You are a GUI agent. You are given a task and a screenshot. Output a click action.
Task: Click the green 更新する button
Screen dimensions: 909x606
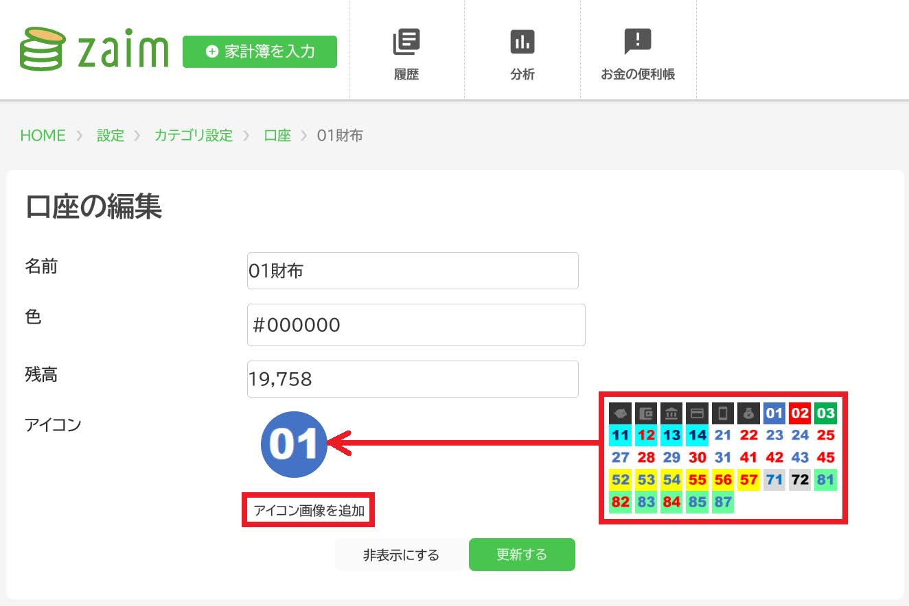pos(522,555)
